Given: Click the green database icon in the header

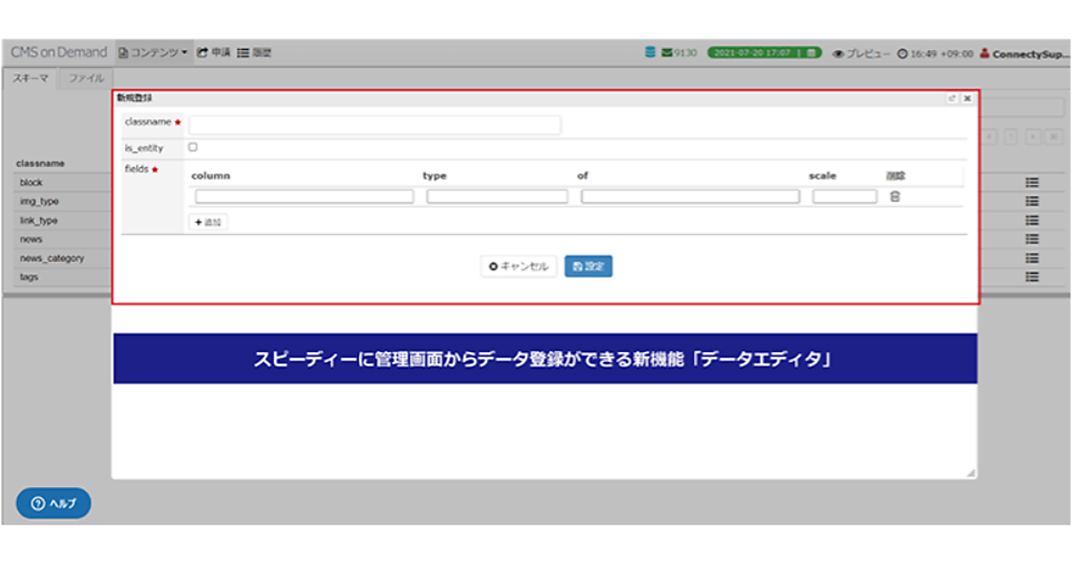Looking at the screenshot, I should tap(650, 53).
